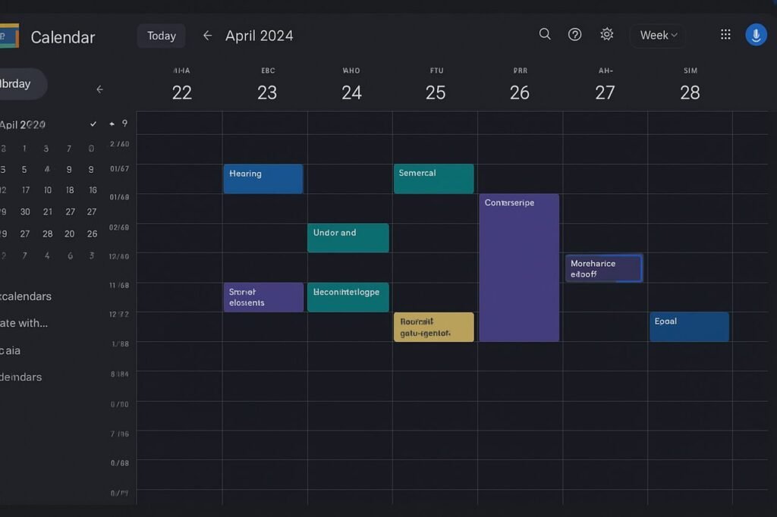Open day view by clicking date 25

point(436,92)
